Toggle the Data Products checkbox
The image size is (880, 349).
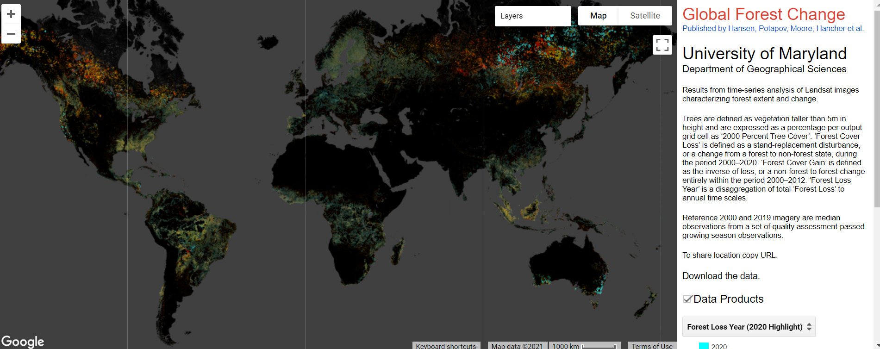click(x=688, y=299)
